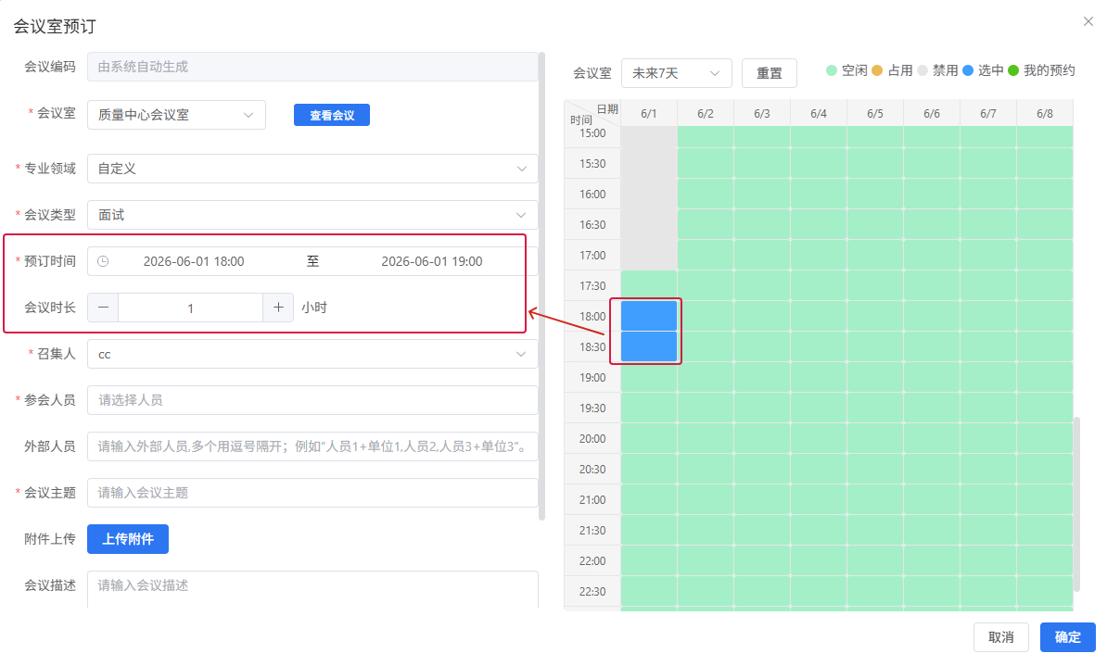Click the 空闲 light green legend dot

[832, 70]
